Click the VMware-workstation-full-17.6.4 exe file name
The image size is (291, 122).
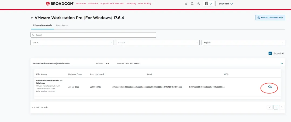pos(48,87)
